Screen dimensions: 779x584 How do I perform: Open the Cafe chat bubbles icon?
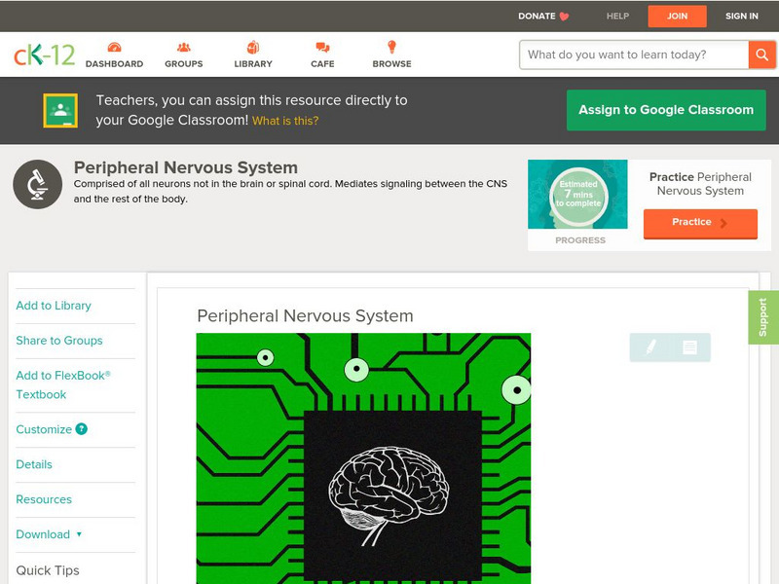coord(322,47)
